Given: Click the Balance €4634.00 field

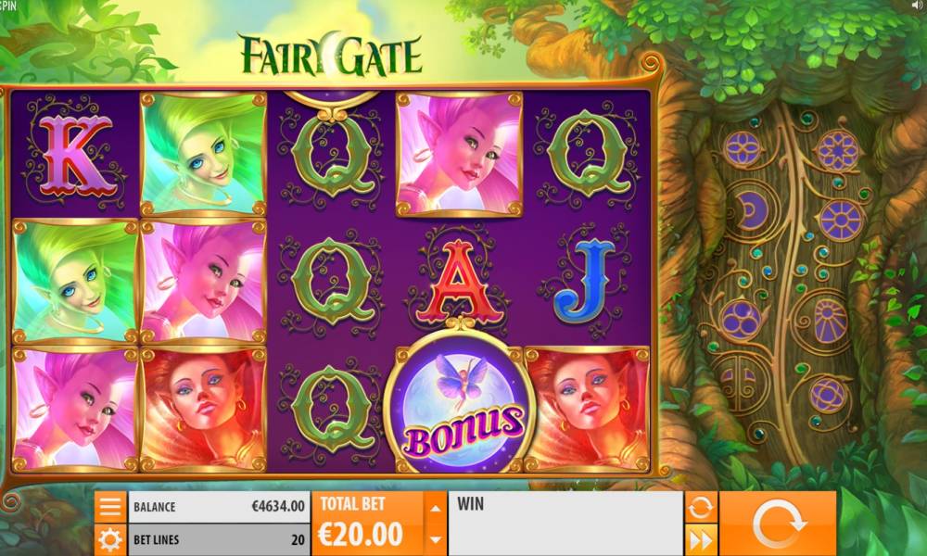Looking at the screenshot, I should [x=220, y=506].
